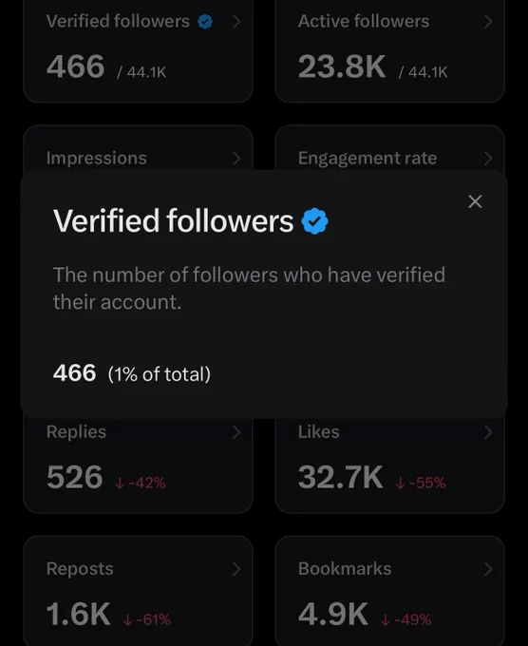Viewport: 528px width, 646px height.
Task: Open the Reposts 1.6K card
Action: (138, 591)
